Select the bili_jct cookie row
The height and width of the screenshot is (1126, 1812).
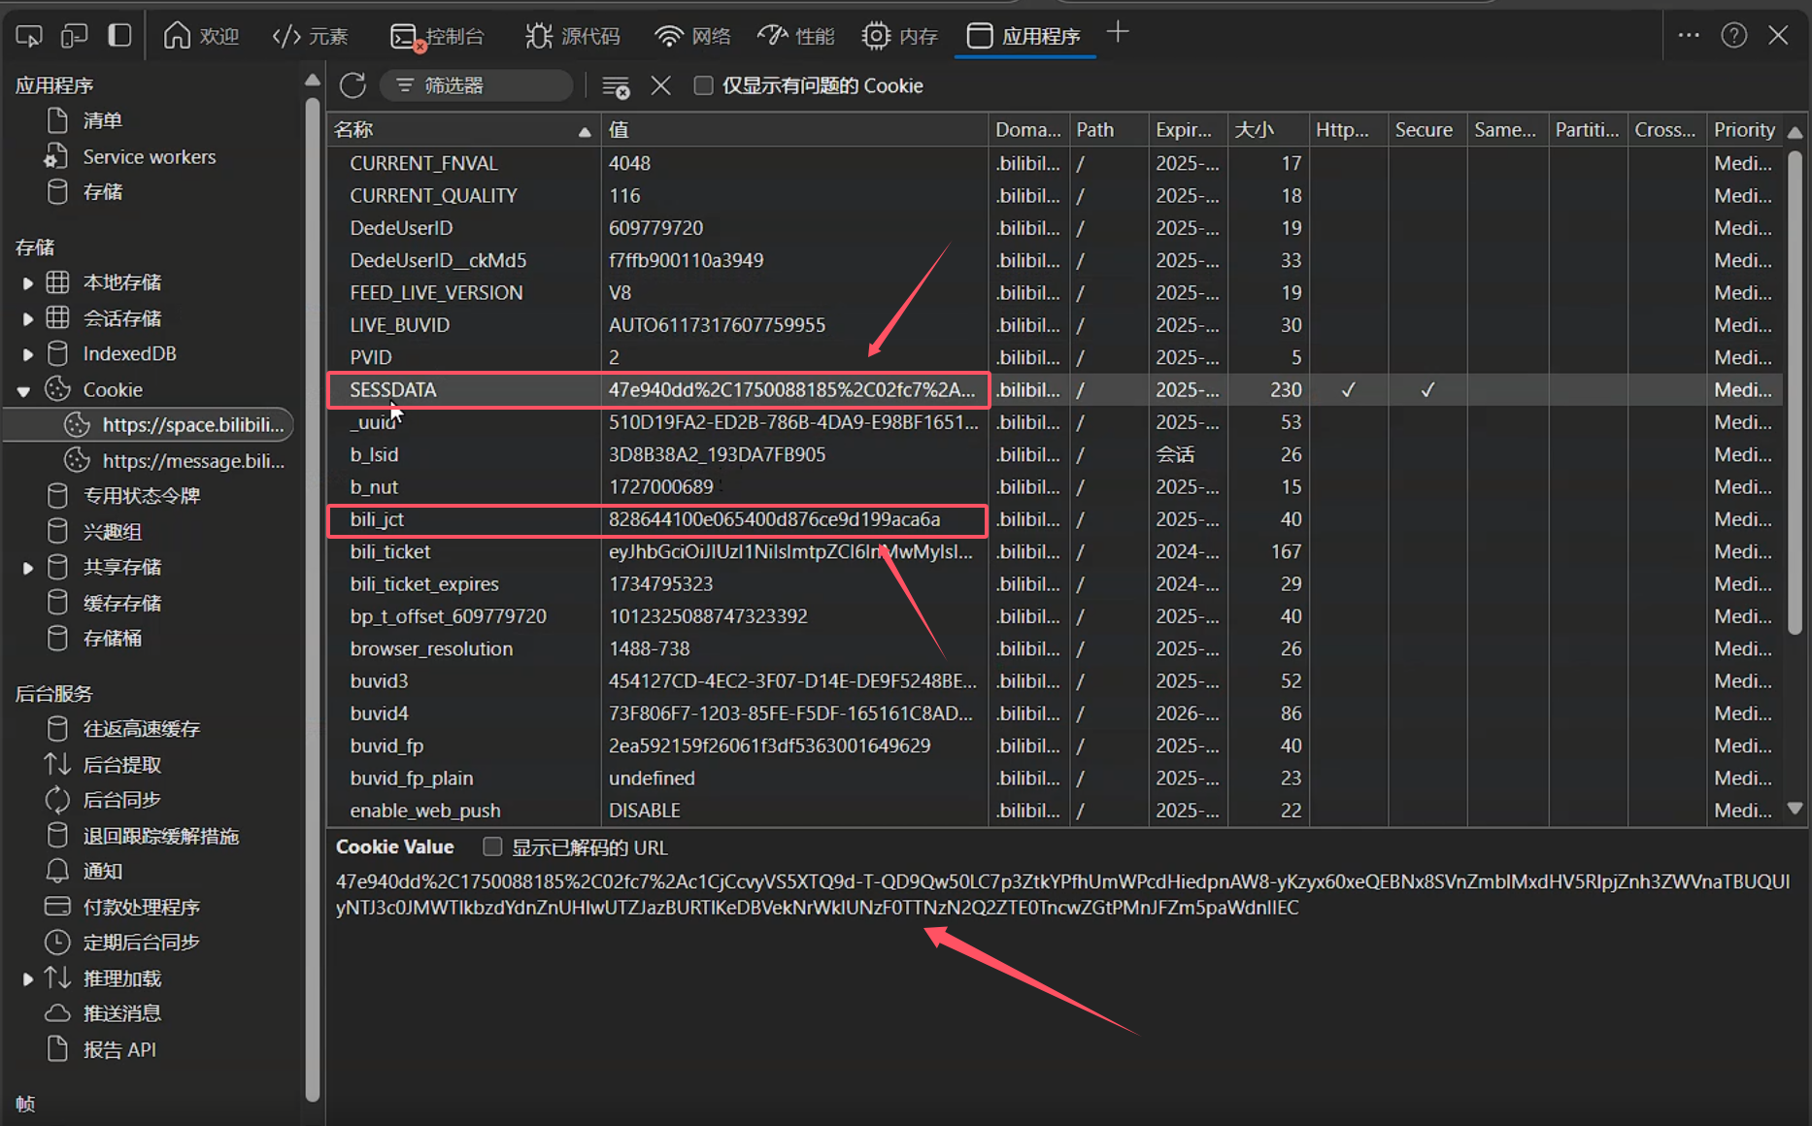click(x=1055, y=519)
